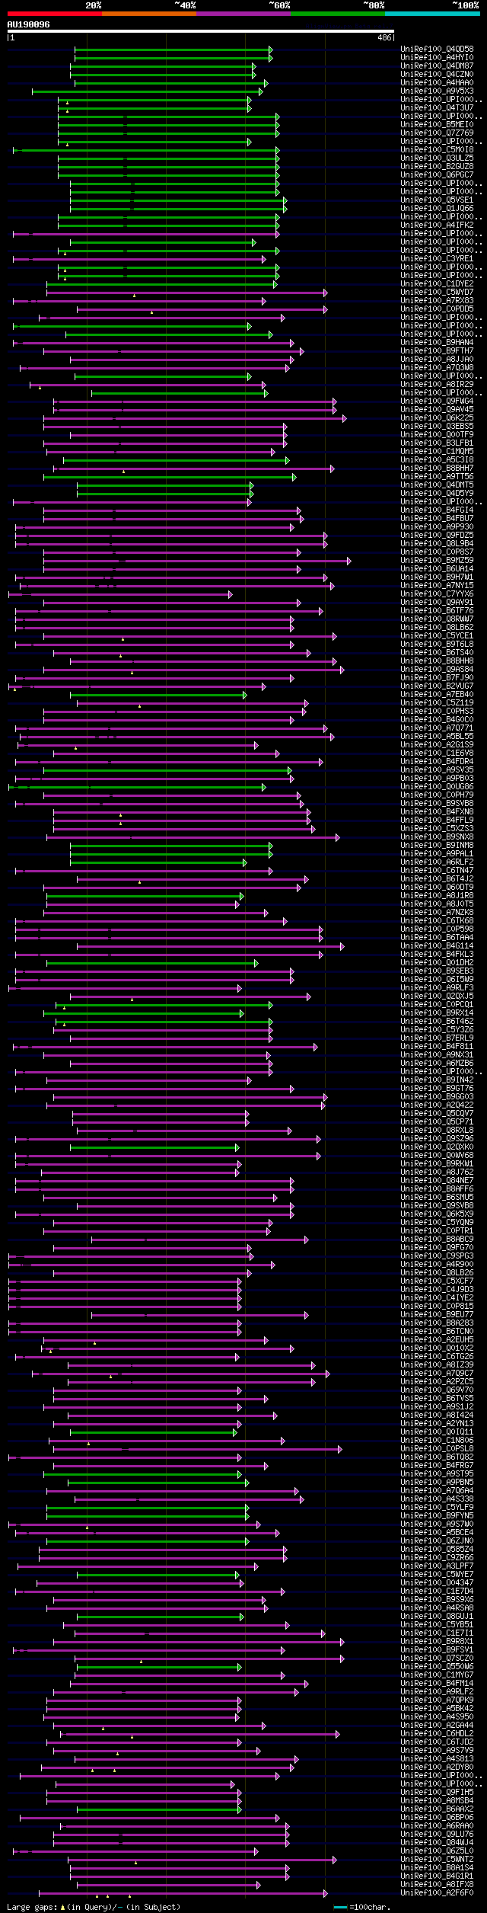Select label UniRef100_Q5VSE1
Viewport: 487px width, 1913px height.
[437, 200]
